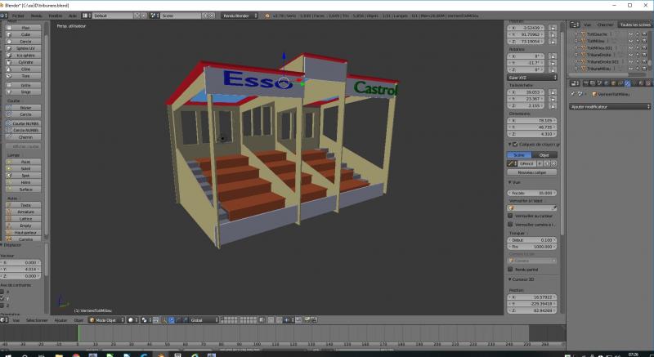The height and width of the screenshot is (357, 654).
Task: Add a Cylindre mesh primitive
Action: [25, 62]
